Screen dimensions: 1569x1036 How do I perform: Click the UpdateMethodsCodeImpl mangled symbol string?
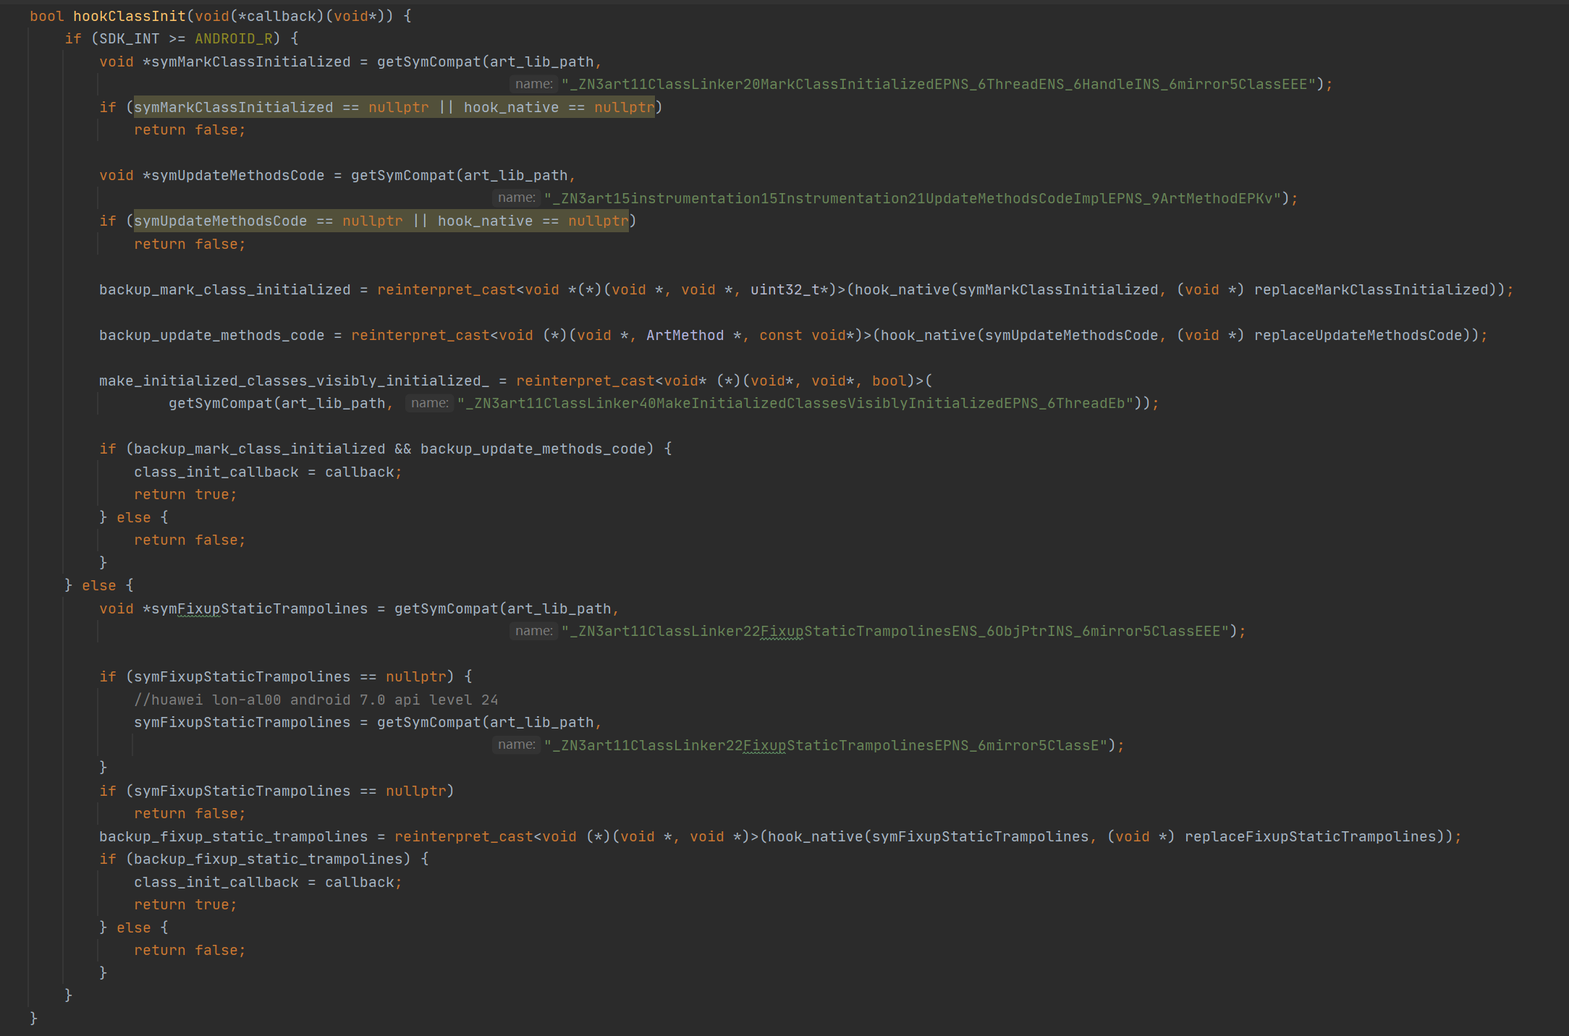pos(913,198)
